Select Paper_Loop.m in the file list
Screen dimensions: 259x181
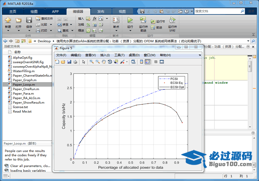[x=24, y=84]
